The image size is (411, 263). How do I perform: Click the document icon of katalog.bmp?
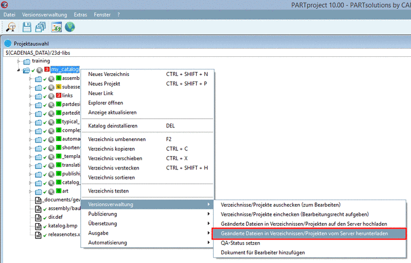38,226
